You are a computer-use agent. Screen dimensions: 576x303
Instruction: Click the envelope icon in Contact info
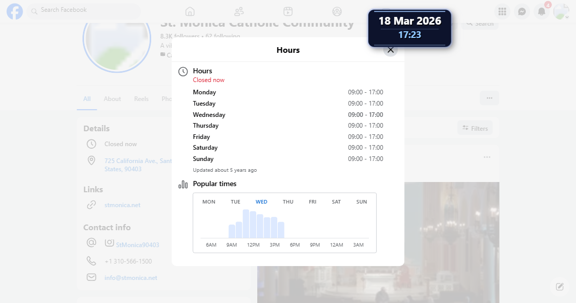(91, 277)
